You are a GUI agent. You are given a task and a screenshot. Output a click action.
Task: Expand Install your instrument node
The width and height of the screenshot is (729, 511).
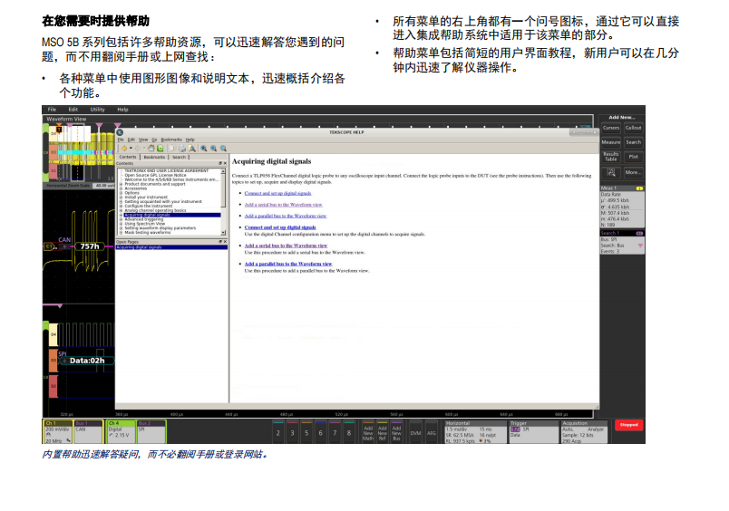click(121, 198)
